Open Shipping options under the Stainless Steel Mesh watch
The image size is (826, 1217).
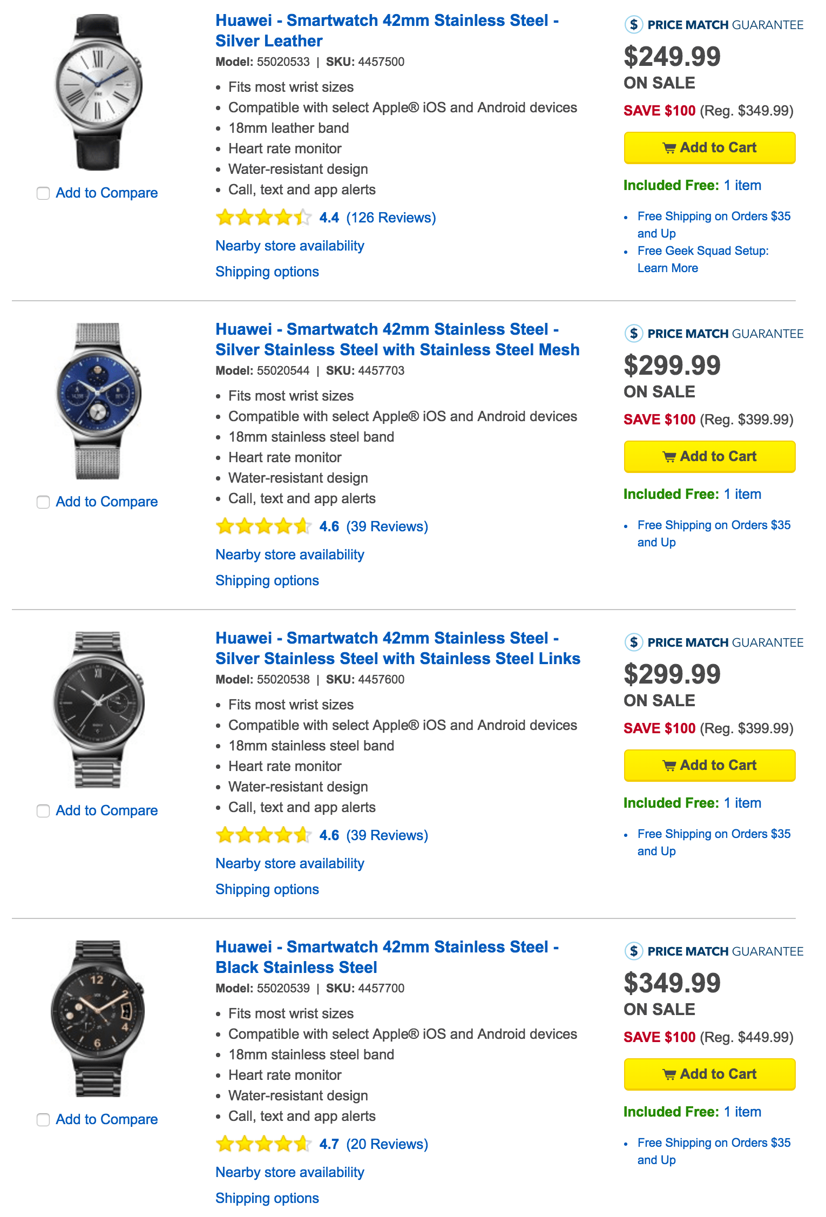(267, 580)
